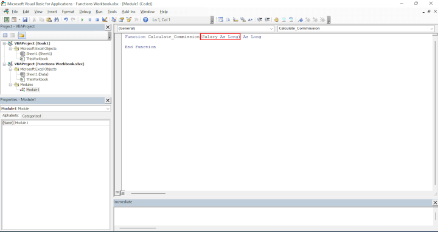
Task: Open the Debug menu
Action: point(85,12)
